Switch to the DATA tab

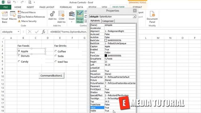point(80,7)
